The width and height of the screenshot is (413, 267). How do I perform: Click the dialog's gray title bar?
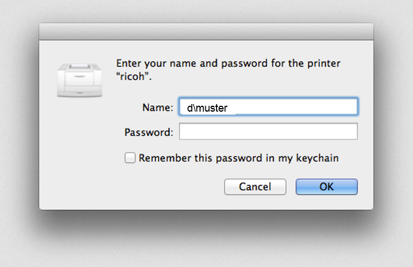pos(206,31)
